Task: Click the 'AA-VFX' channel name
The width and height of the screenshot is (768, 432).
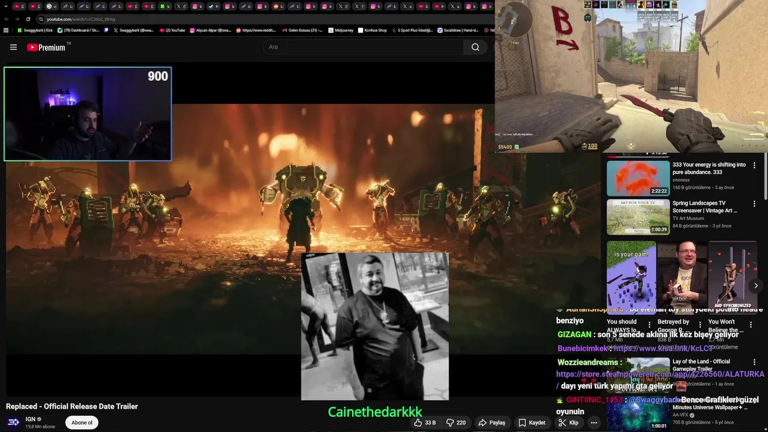Action: tap(680, 415)
